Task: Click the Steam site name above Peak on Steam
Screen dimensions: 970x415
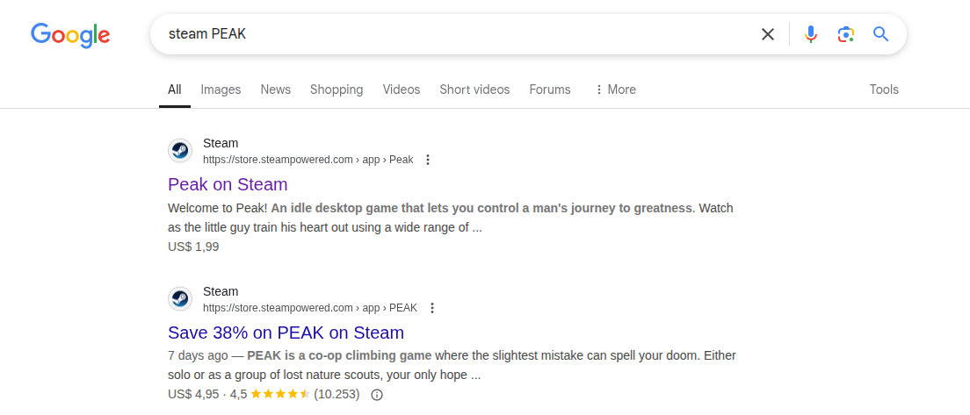Action: (x=221, y=143)
